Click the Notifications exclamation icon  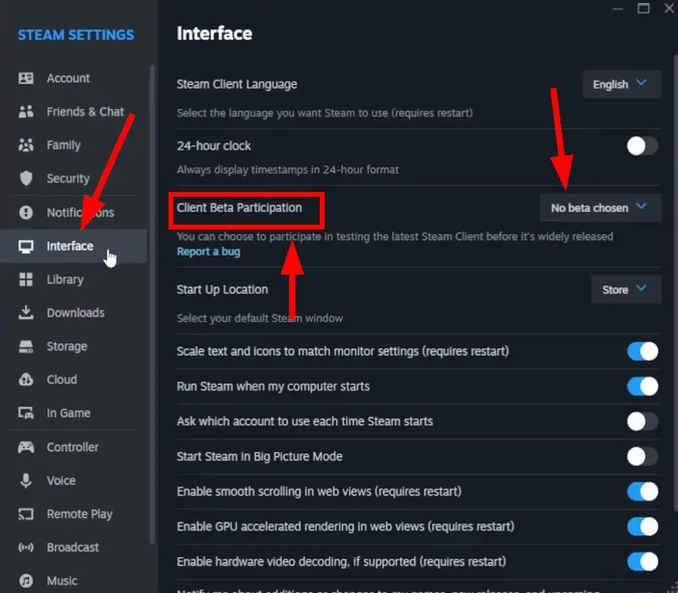click(x=26, y=212)
